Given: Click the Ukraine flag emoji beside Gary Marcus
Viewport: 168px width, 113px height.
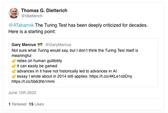Looking at the screenshot, I should pyautogui.click(x=40, y=45).
